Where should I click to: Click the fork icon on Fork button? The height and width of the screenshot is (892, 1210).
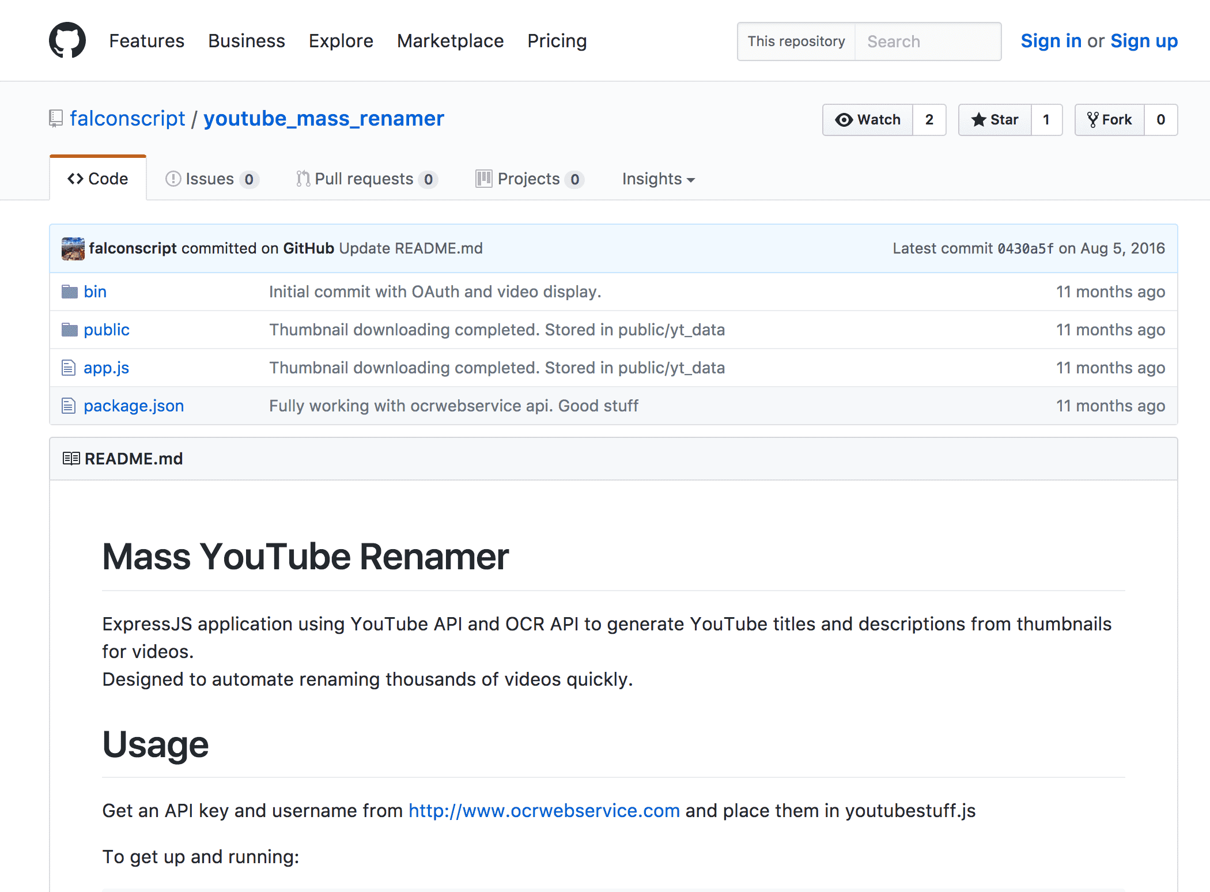pyautogui.click(x=1092, y=120)
